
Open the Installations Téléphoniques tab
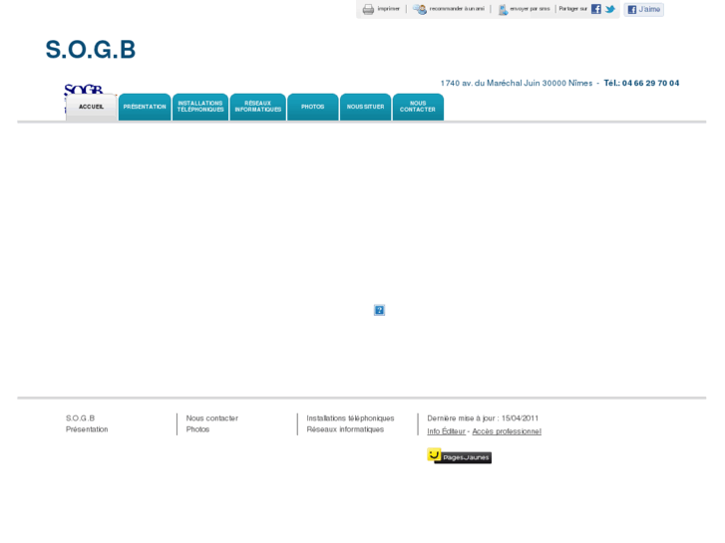pos(200,107)
